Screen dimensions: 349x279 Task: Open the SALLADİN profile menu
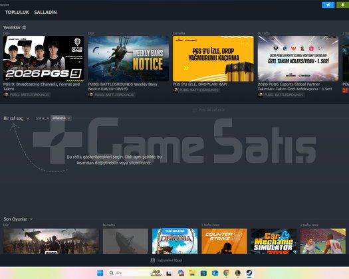pyautogui.click(x=45, y=12)
